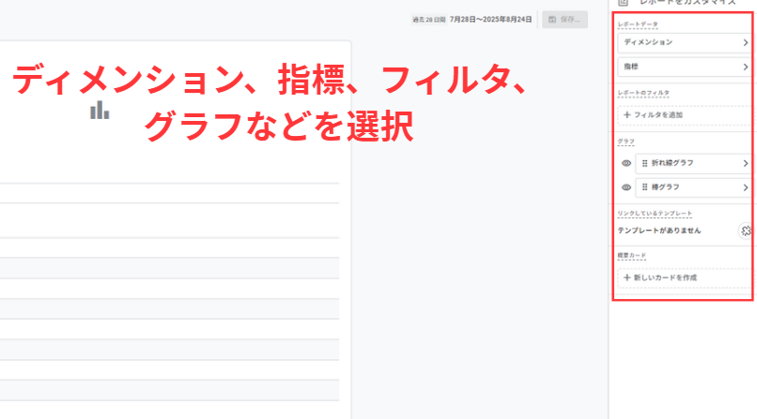This screenshot has width=757, height=419.
Task: Click the drag handle beside 棒グラフ
Action: pos(645,187)
